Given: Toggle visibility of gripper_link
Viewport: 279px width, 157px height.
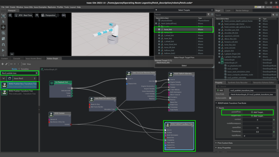Looking at the screenshot, I should 260,51.
